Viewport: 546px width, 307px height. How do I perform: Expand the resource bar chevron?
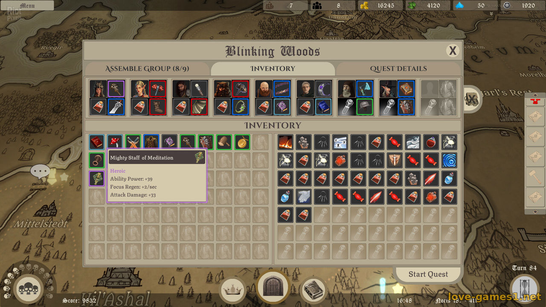pos(491,14)
